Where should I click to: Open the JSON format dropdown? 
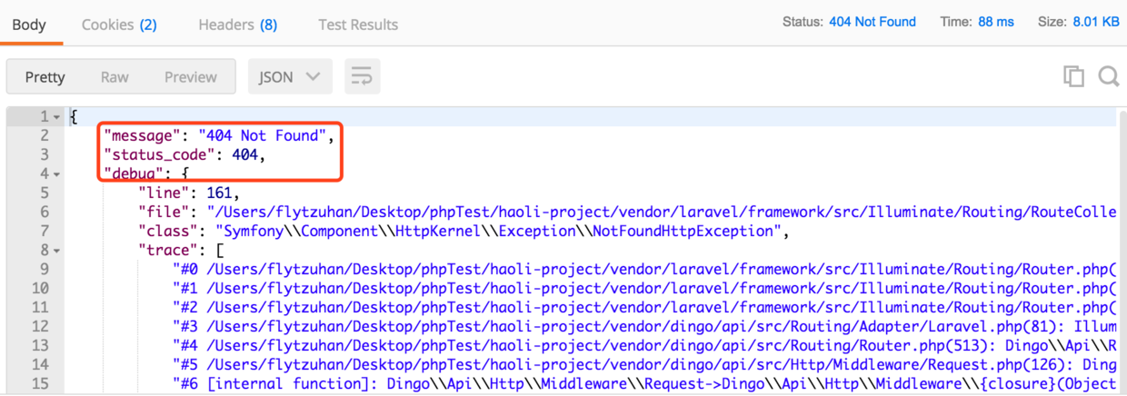click(289, 77)
